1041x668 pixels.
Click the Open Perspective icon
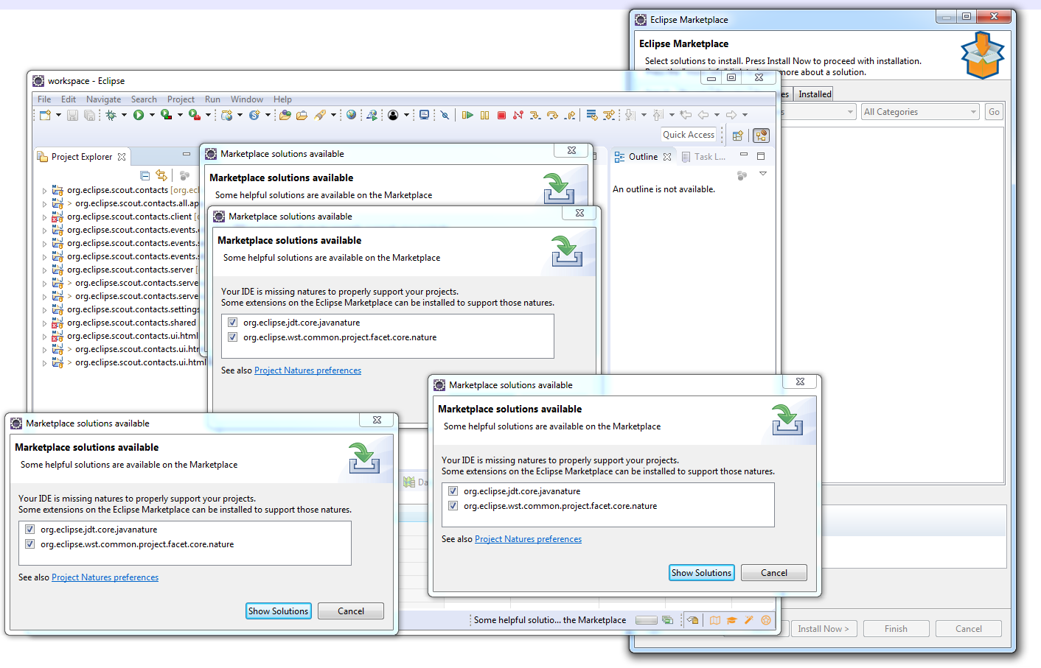tap(737, 136)
